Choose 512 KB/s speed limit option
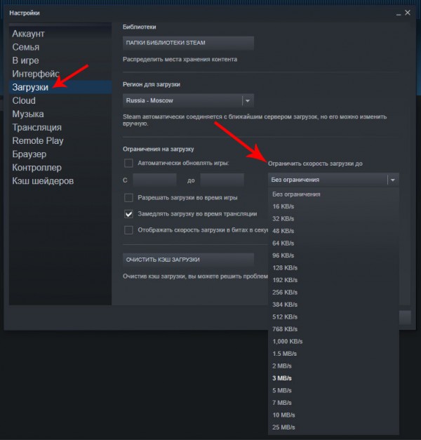421x440 pixels. (x=333, y=316)
